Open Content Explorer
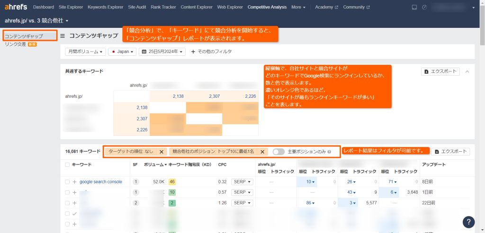Screen dimensions: 485x233 click(x=197, y=7)
